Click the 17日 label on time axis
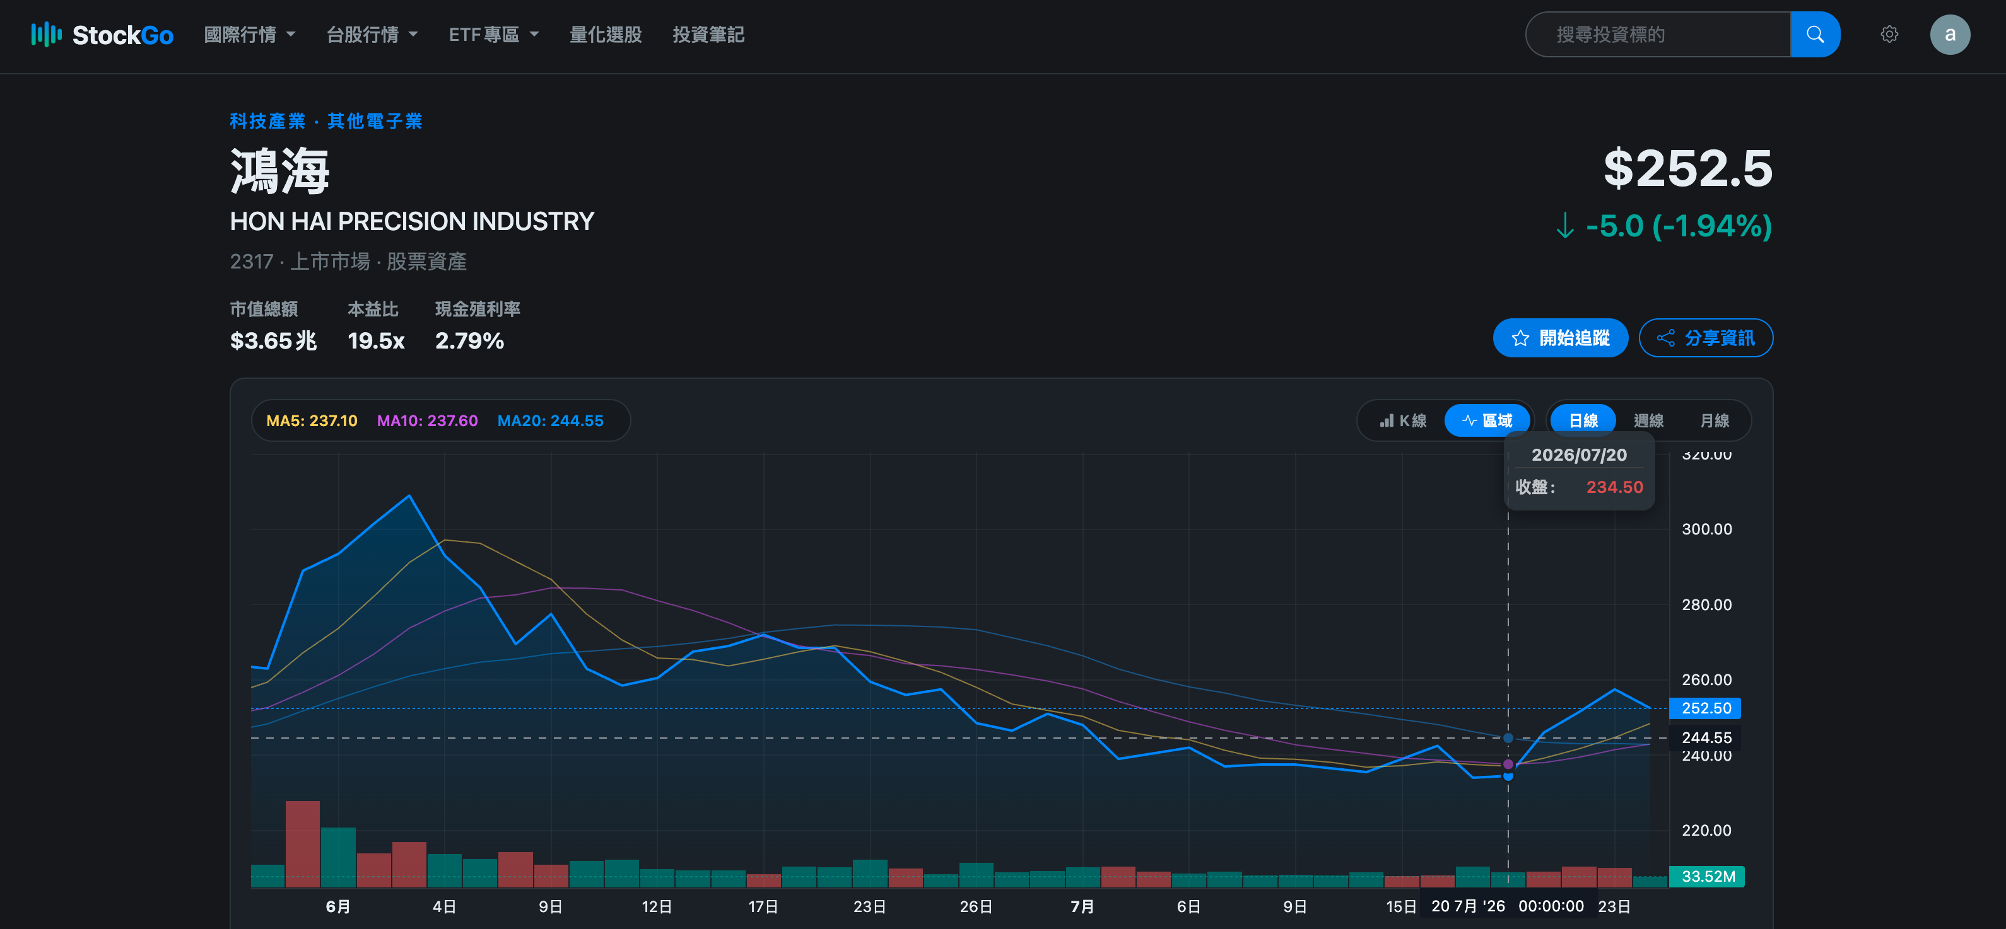Image resolution: width=2006 pixels, height=929 pixels. click(763, 907)
